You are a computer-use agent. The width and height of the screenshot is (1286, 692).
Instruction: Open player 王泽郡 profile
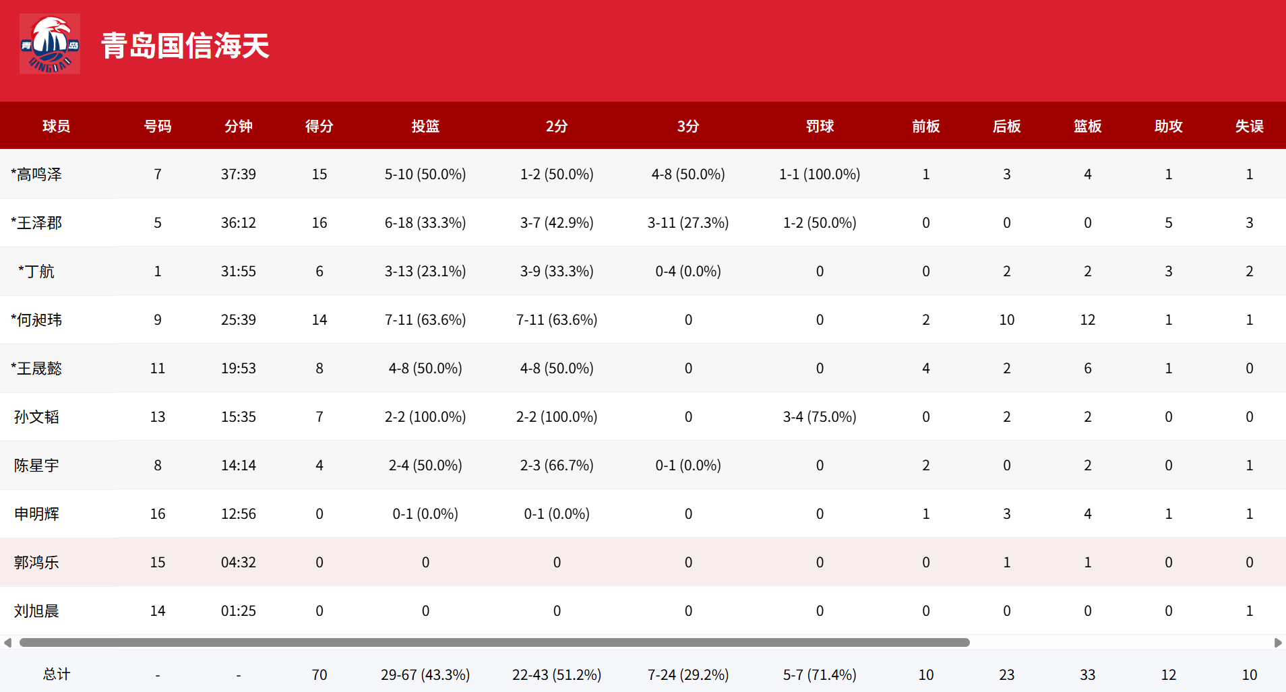(x=37, y=223)
